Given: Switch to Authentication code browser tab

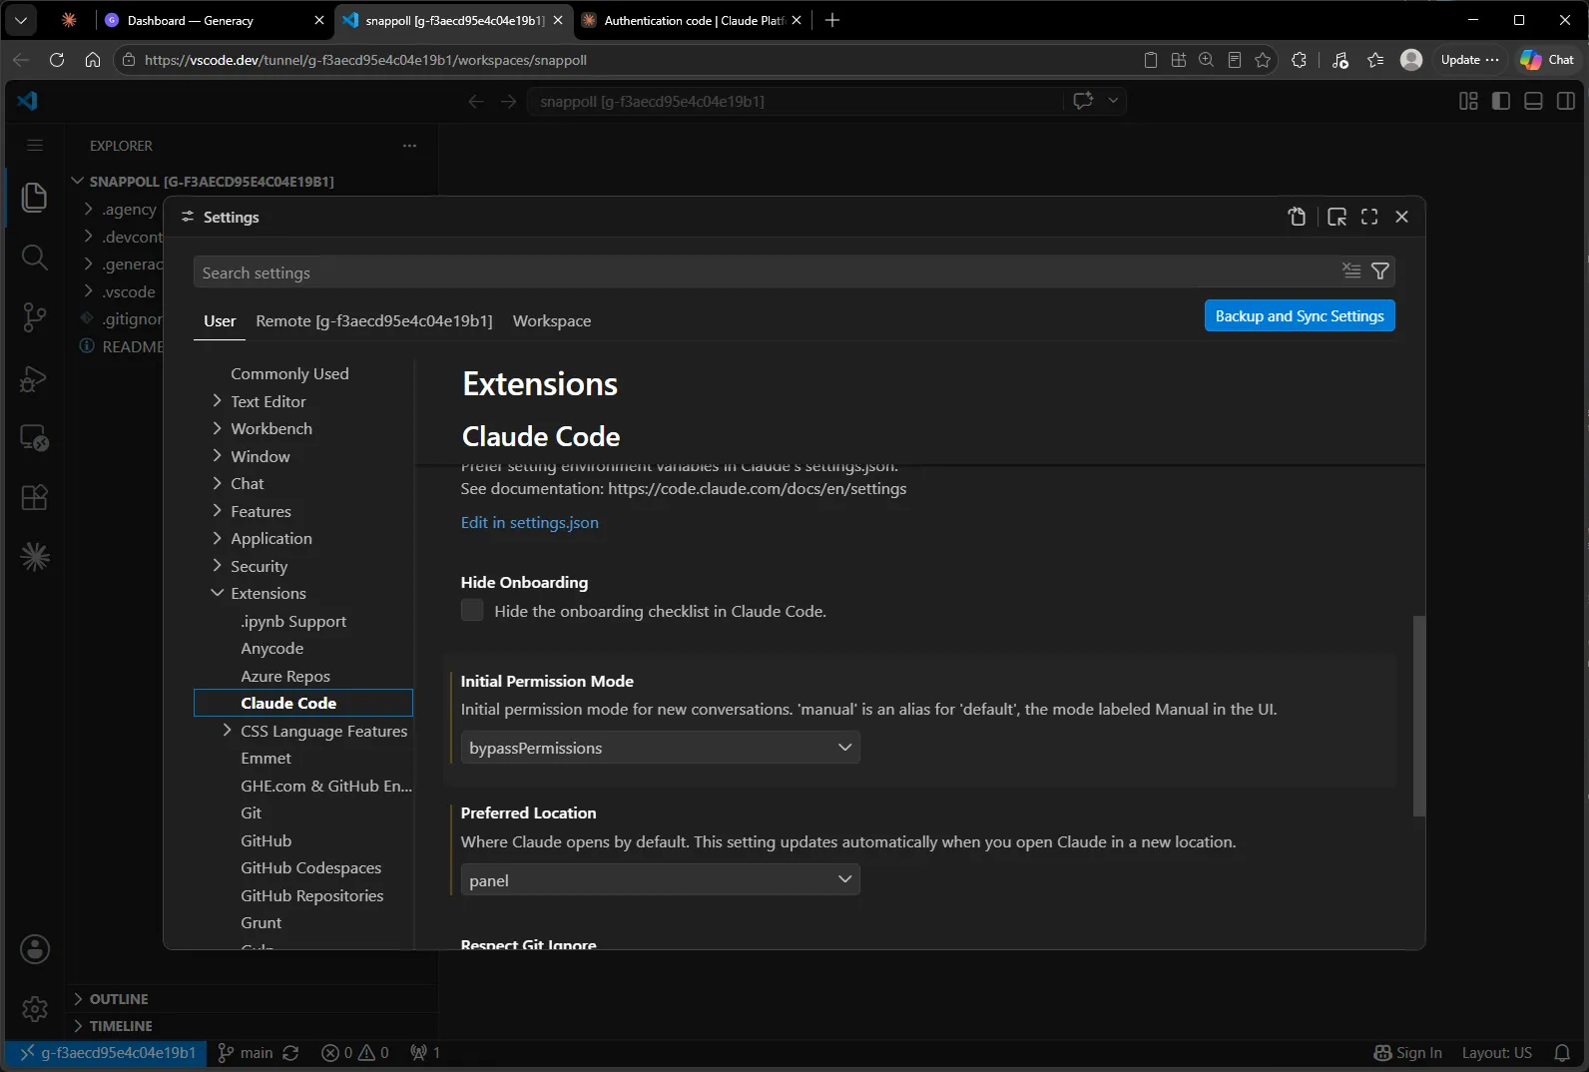Looking at the screenshot, I should click(x=693, y=20).
